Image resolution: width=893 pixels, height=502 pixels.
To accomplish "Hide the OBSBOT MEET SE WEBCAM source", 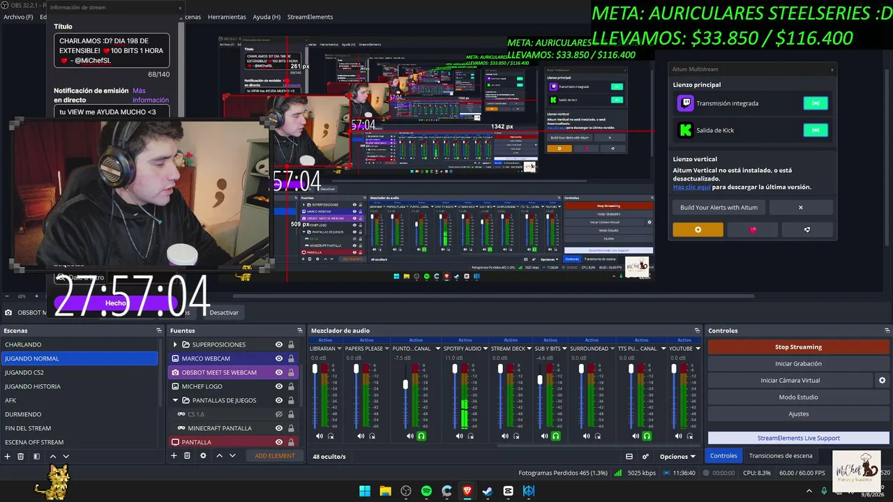I will coord(279,372).
